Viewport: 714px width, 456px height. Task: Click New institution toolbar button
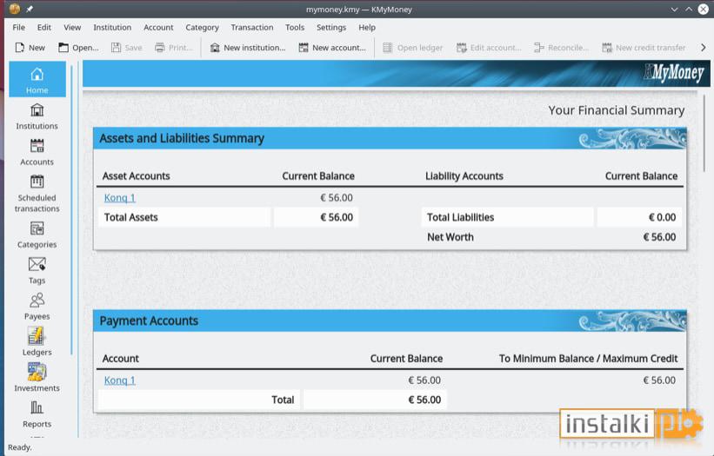(248, 47)
